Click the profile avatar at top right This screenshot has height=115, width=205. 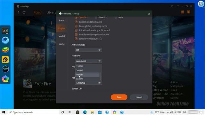click(201, 4)
